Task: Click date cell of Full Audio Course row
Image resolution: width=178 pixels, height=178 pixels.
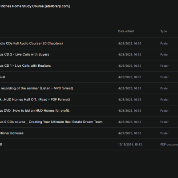Action: click(129, 44)
